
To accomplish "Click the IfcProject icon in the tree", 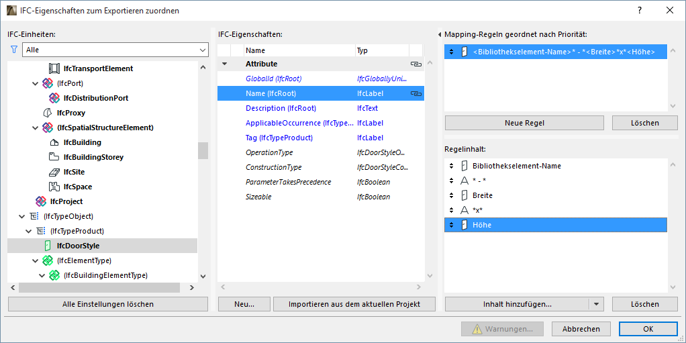I will pyautogui.click(x=41, y=201).
